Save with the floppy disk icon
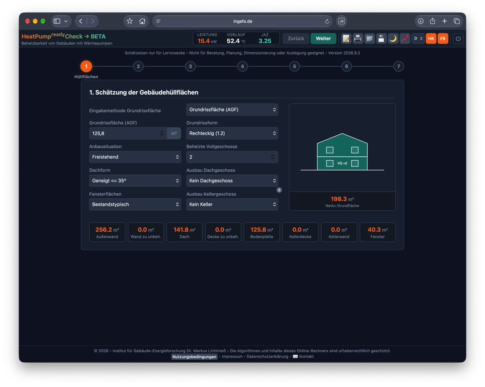Screen dimensions: 485x387 coord(381,38)
